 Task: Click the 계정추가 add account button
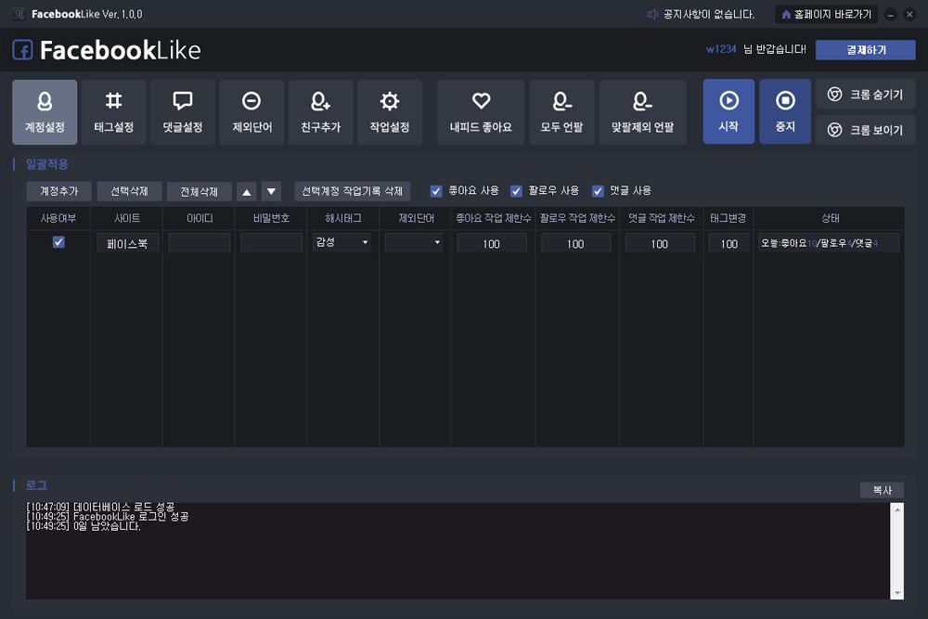[58, 192]
